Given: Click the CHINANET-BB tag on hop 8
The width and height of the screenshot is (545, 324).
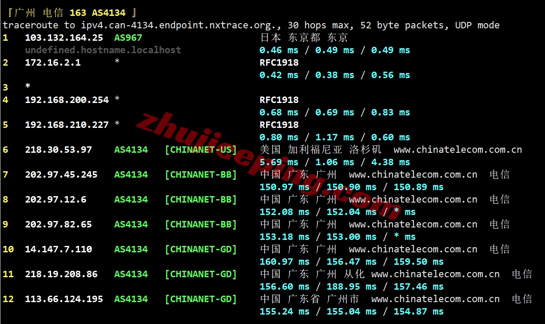Looking at the screenshot, I should (201, 200).
